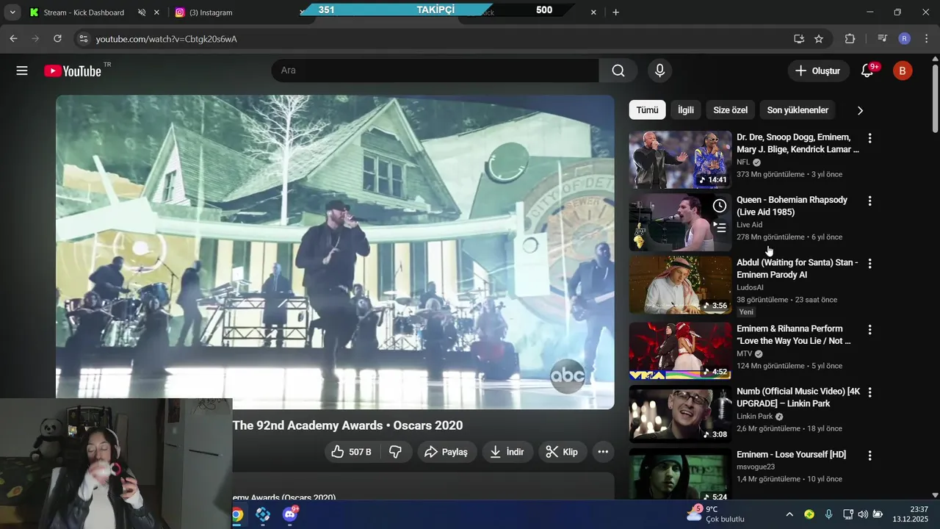Image resolution: width=940 pixels, height=529 pixels.
Task: Open the Chrome three-dot menu
Action: [927, 39]
